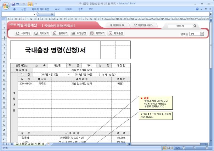Open the 데이터 ribbon tab

coord(69,9)
